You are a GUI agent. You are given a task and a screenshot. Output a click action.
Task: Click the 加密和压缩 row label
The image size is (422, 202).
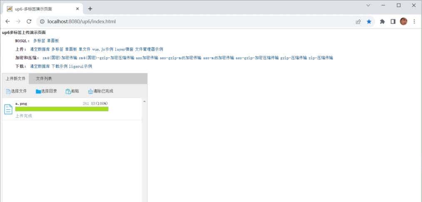pos(27,58)
